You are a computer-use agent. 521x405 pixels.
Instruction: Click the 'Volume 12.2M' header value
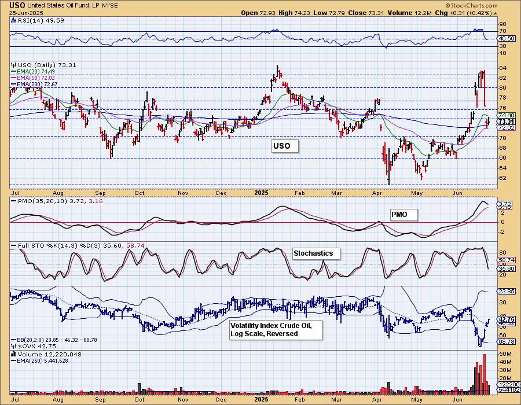point(409,13)
